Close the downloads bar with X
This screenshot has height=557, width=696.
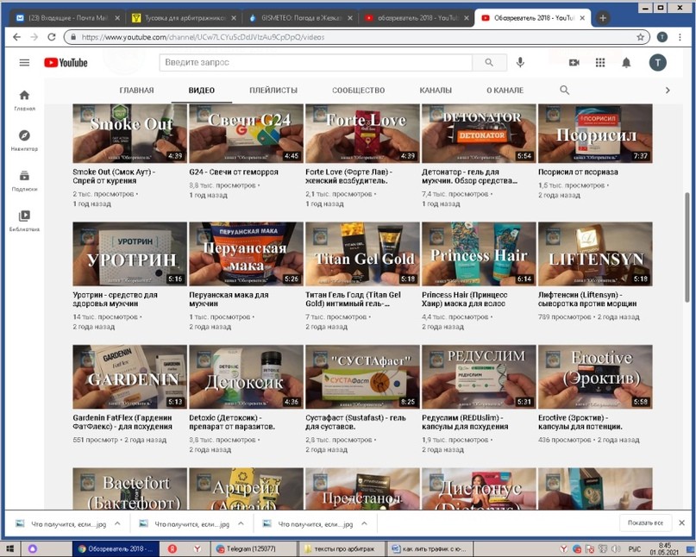[x=682, y=523]
